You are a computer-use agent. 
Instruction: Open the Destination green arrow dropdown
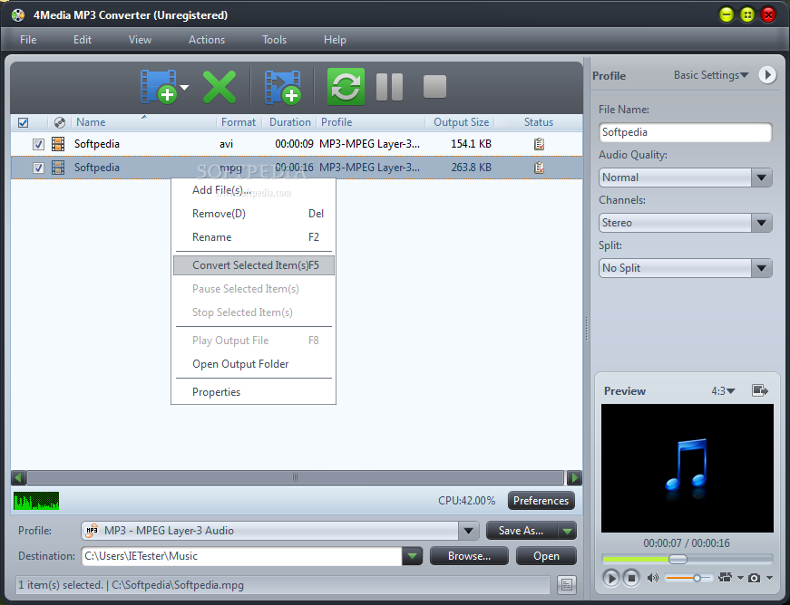click(x=412, y=556)
